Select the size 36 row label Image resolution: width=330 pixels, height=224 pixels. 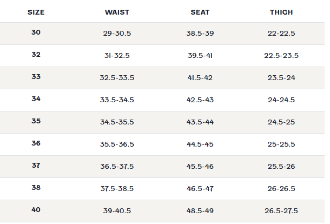[x=36, y=143]
